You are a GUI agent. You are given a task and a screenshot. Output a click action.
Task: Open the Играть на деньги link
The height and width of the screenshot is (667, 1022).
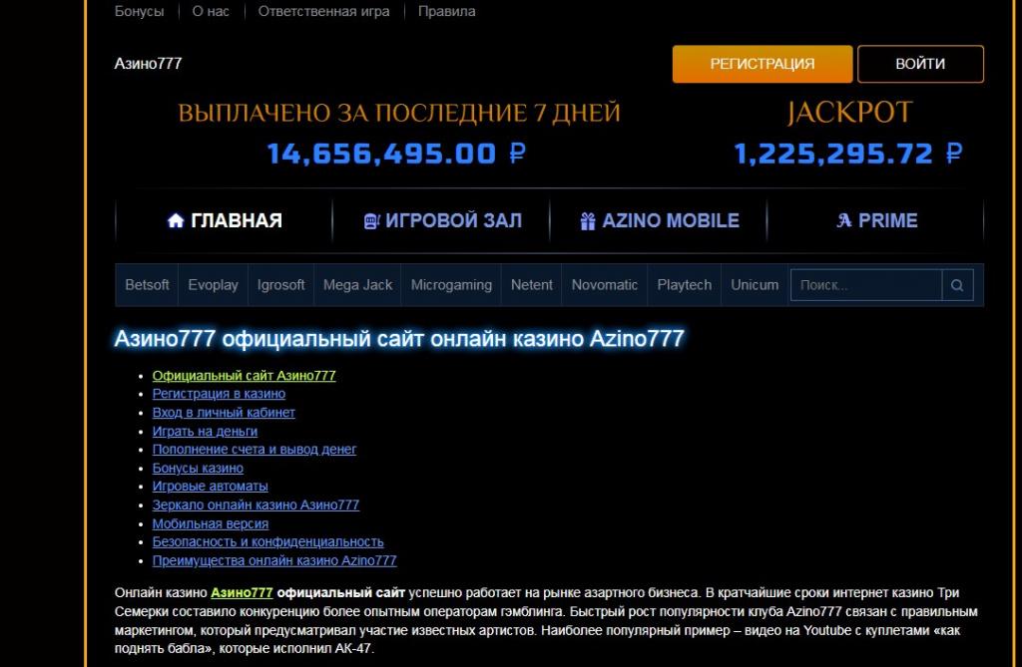[205, 431]
